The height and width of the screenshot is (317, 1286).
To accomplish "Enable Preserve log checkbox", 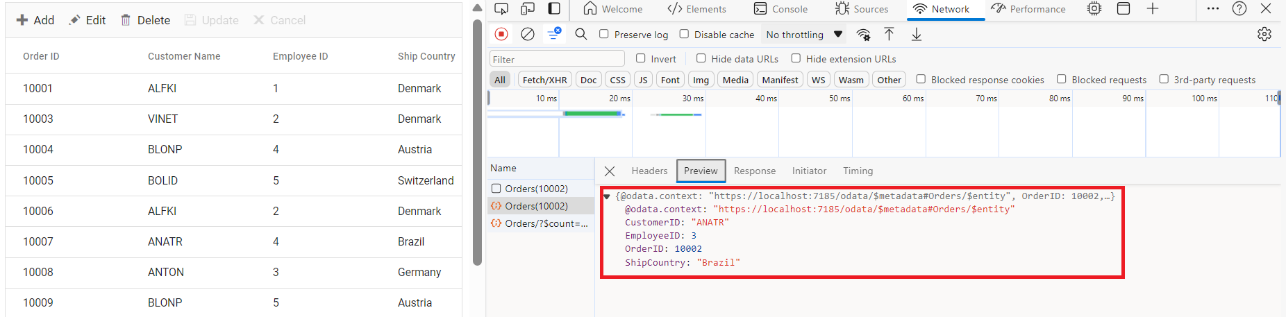I will click(x=604, y=34).
